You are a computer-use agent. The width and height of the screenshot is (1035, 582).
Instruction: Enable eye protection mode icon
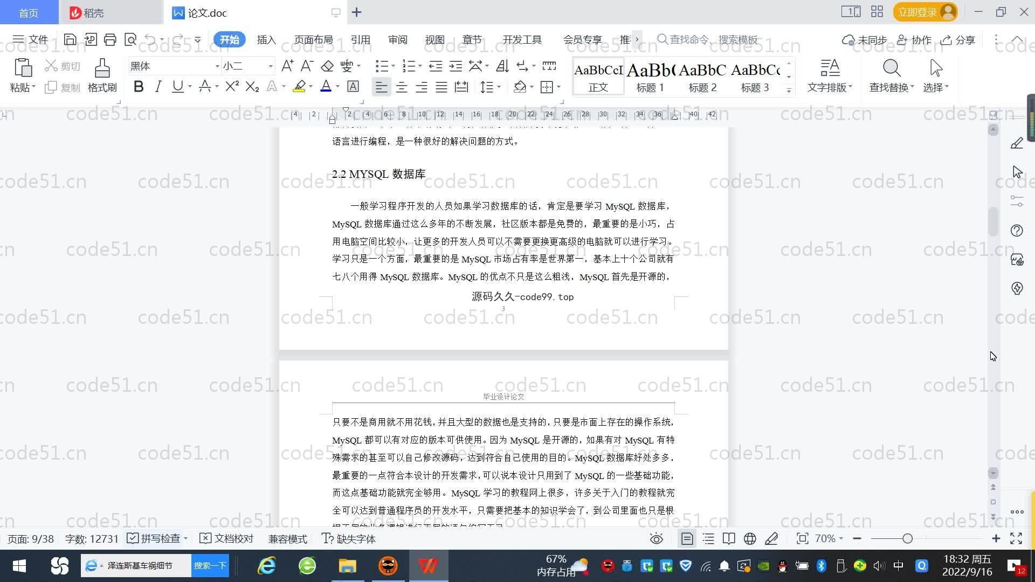pyautogui.click(x=656, y=538)
